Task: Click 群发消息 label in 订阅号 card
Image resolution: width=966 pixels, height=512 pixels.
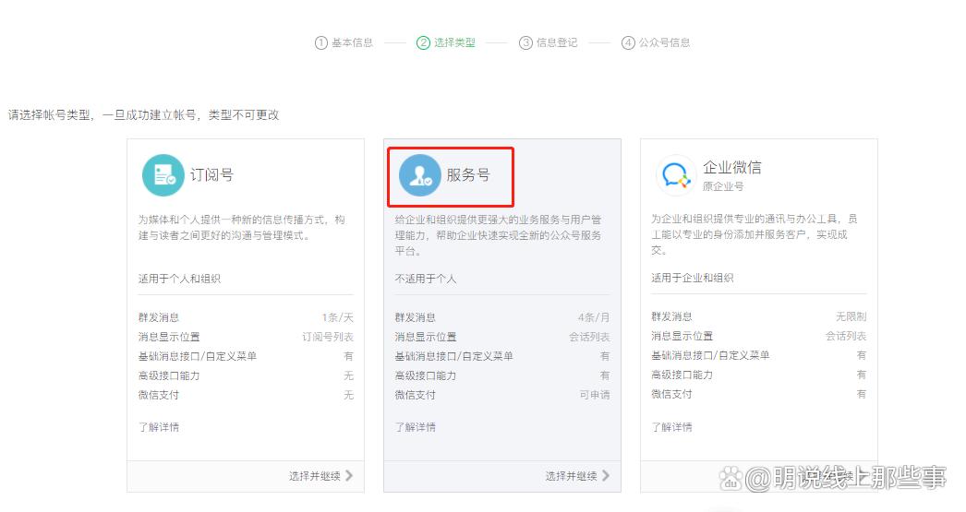Action: (158, 317)
